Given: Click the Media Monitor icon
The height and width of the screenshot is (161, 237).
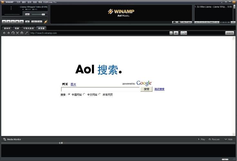Looking at the screenshot, I should [5, 139].
